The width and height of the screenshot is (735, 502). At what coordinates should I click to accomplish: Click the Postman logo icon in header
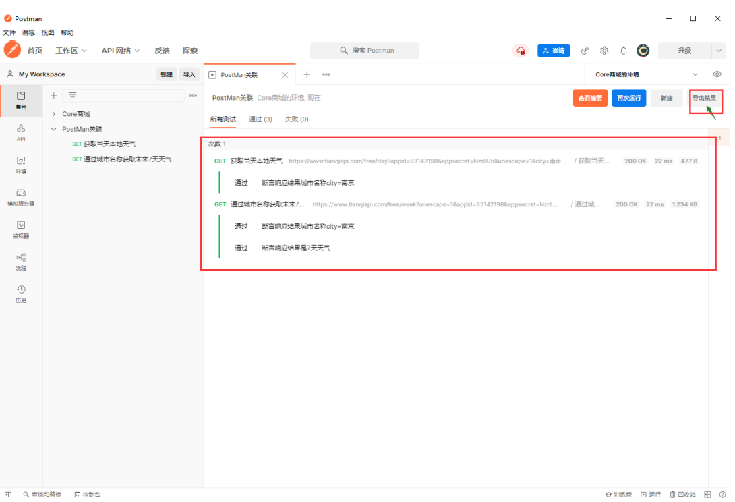12,50
